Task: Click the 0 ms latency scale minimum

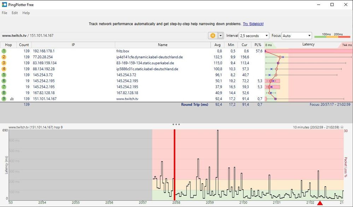Action: coord(268,45)
